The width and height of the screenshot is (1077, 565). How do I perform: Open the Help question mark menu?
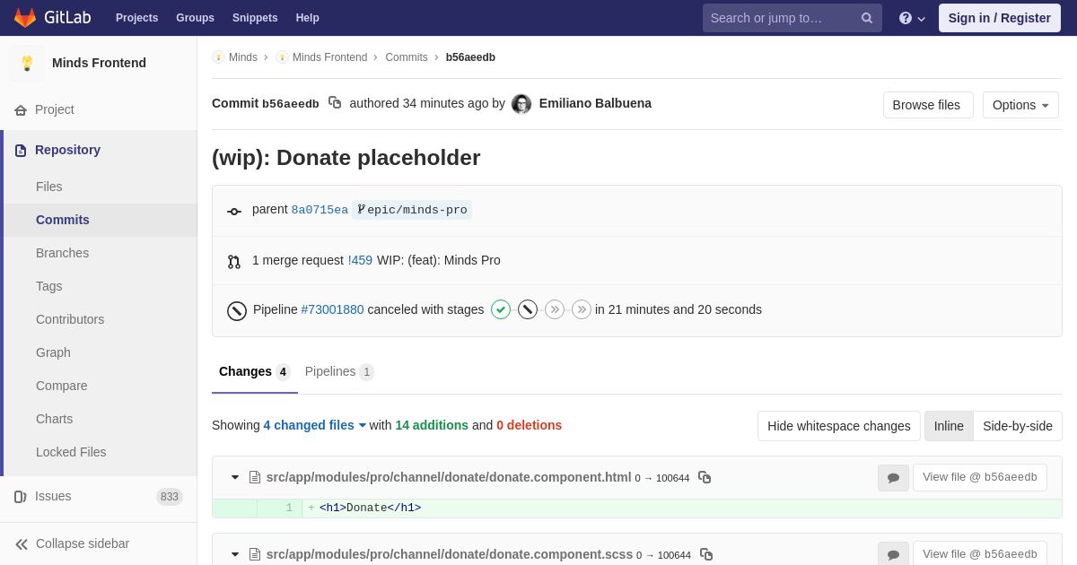(912, 18)
